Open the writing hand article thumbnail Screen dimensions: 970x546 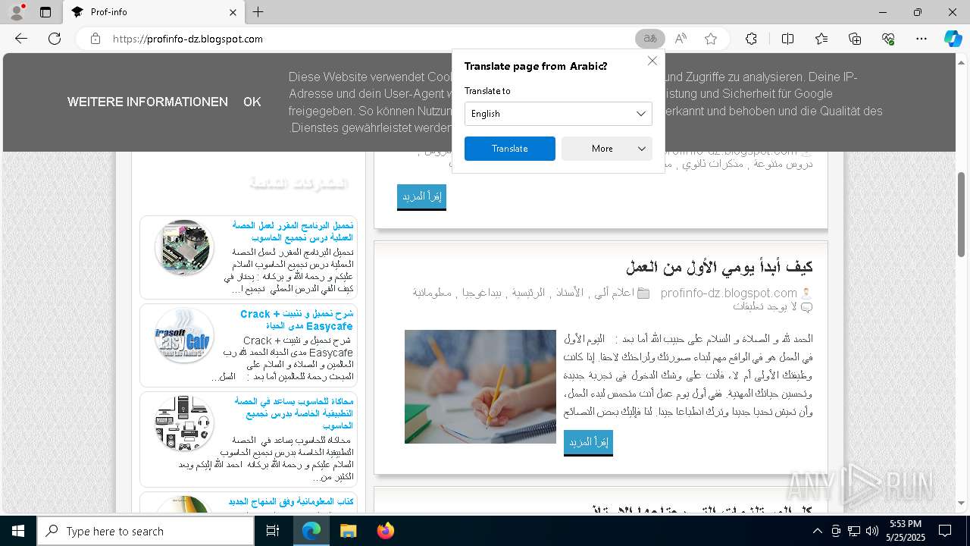(x=480, y=387)
